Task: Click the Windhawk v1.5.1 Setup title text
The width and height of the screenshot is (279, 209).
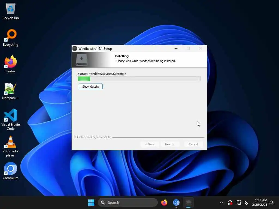Action: click(x=95, y=49)
